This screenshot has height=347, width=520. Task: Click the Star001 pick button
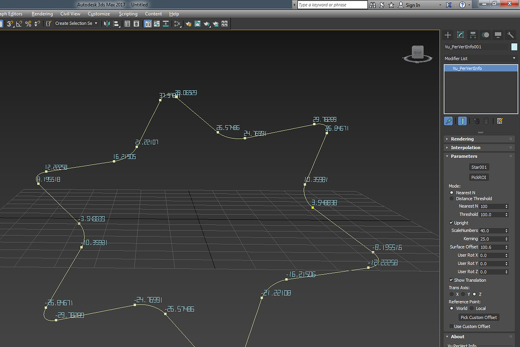(x=480, y=167)
